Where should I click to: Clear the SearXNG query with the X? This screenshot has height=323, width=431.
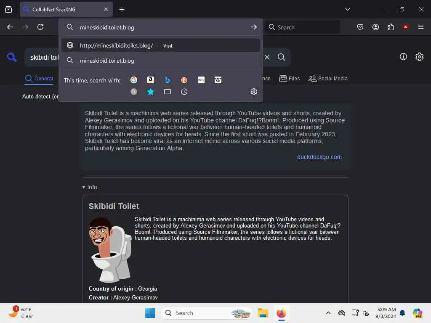(x=267, y=57)
